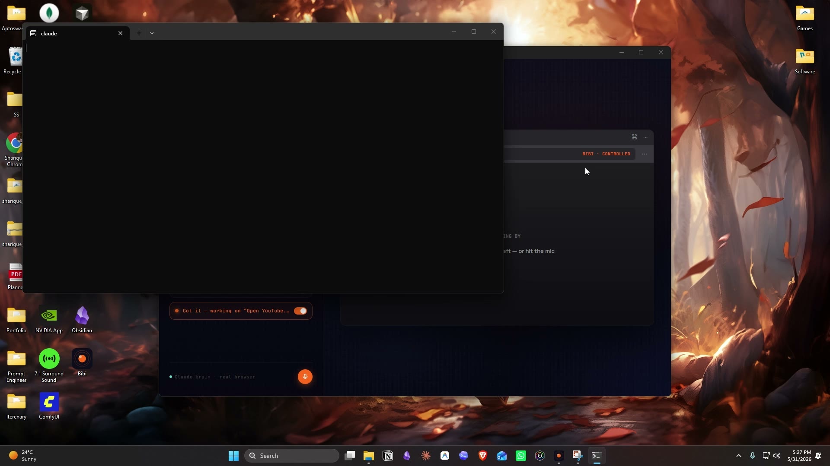Show hidden system tray icons

coord(739,456)
